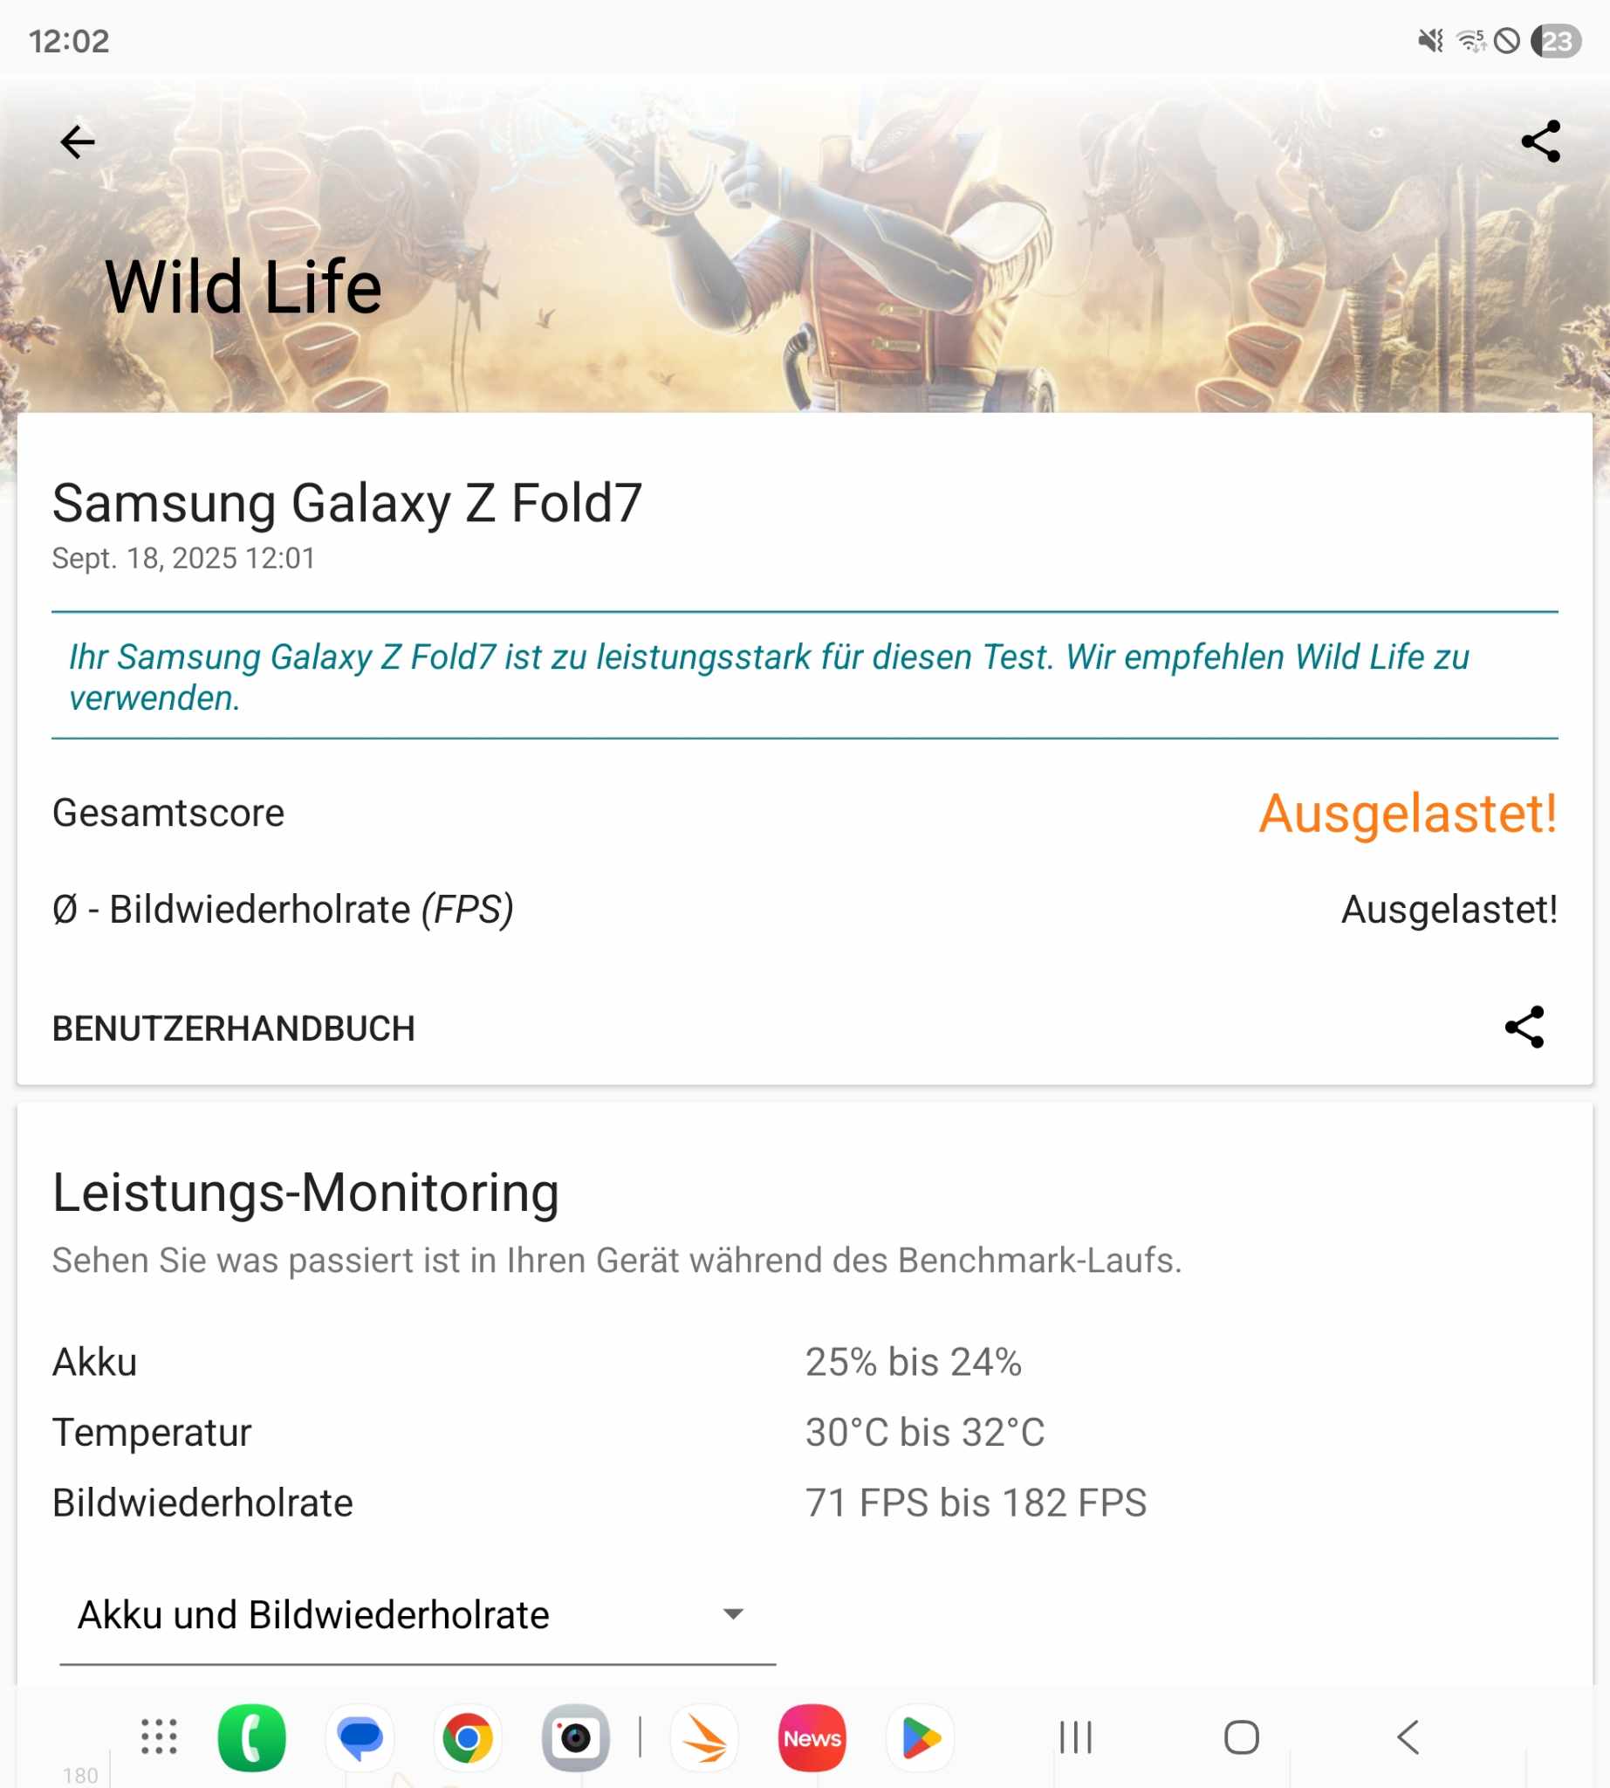Go back using the top-left arrow
This screenshot has height=1788, width=1610.
(77, 141)
